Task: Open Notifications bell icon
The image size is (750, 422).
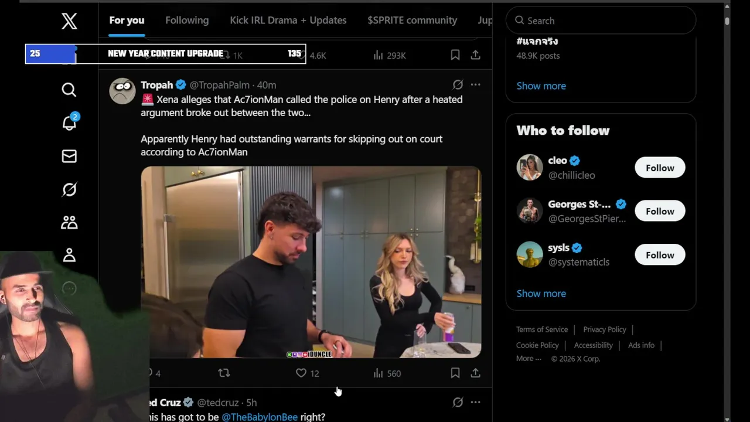Action: coord(69,122)
